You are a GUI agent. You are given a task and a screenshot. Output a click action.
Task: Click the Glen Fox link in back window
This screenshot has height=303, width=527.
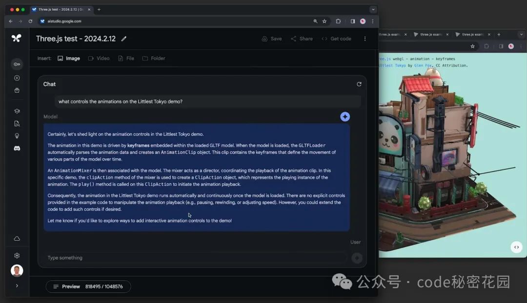(x=423, y=65)
